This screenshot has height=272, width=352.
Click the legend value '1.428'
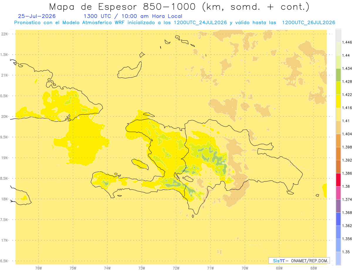347,82
